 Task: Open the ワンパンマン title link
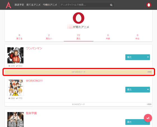click(x=34, y=48)
